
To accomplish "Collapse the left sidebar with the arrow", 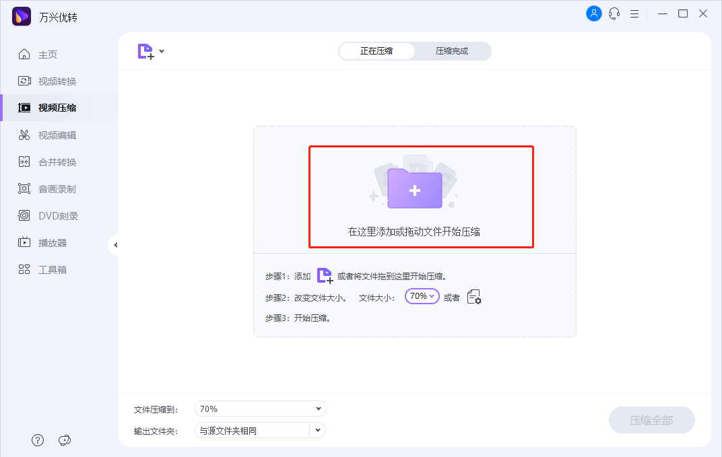I will point(115,245).
